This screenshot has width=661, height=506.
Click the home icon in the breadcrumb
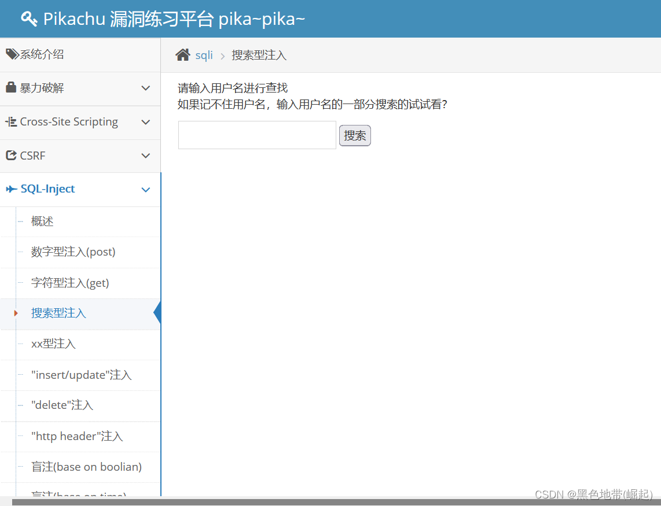tap(183, 55)
